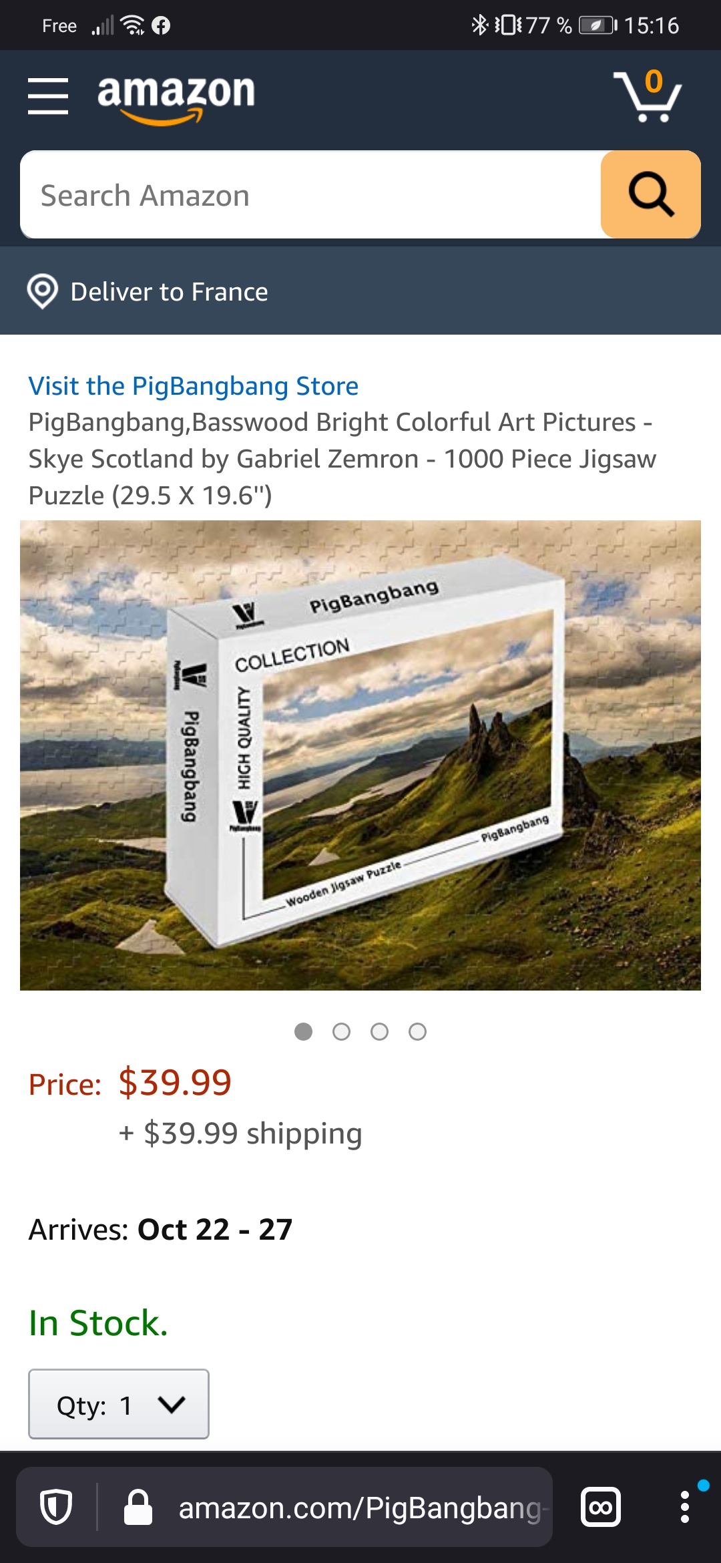Tap the puzzle box product image
The height and width of the screenshot is (1563, 721).
360,755
